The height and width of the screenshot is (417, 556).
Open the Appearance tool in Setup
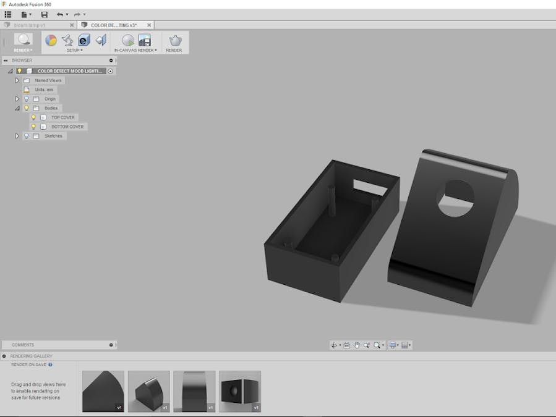[51, 40]
